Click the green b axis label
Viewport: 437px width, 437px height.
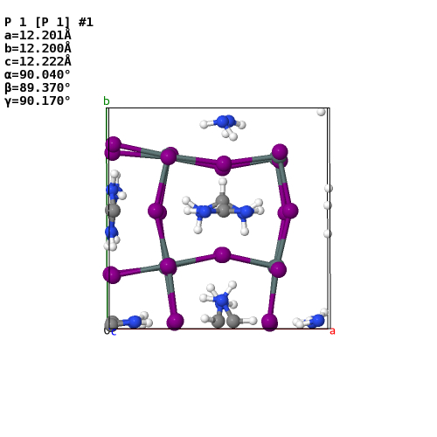(x=107, y=101)
